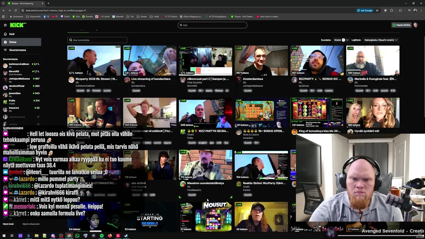This screenshot has width=425, height=239.
Task: Click the site information icon in address bar
Action: coord(23,10)
